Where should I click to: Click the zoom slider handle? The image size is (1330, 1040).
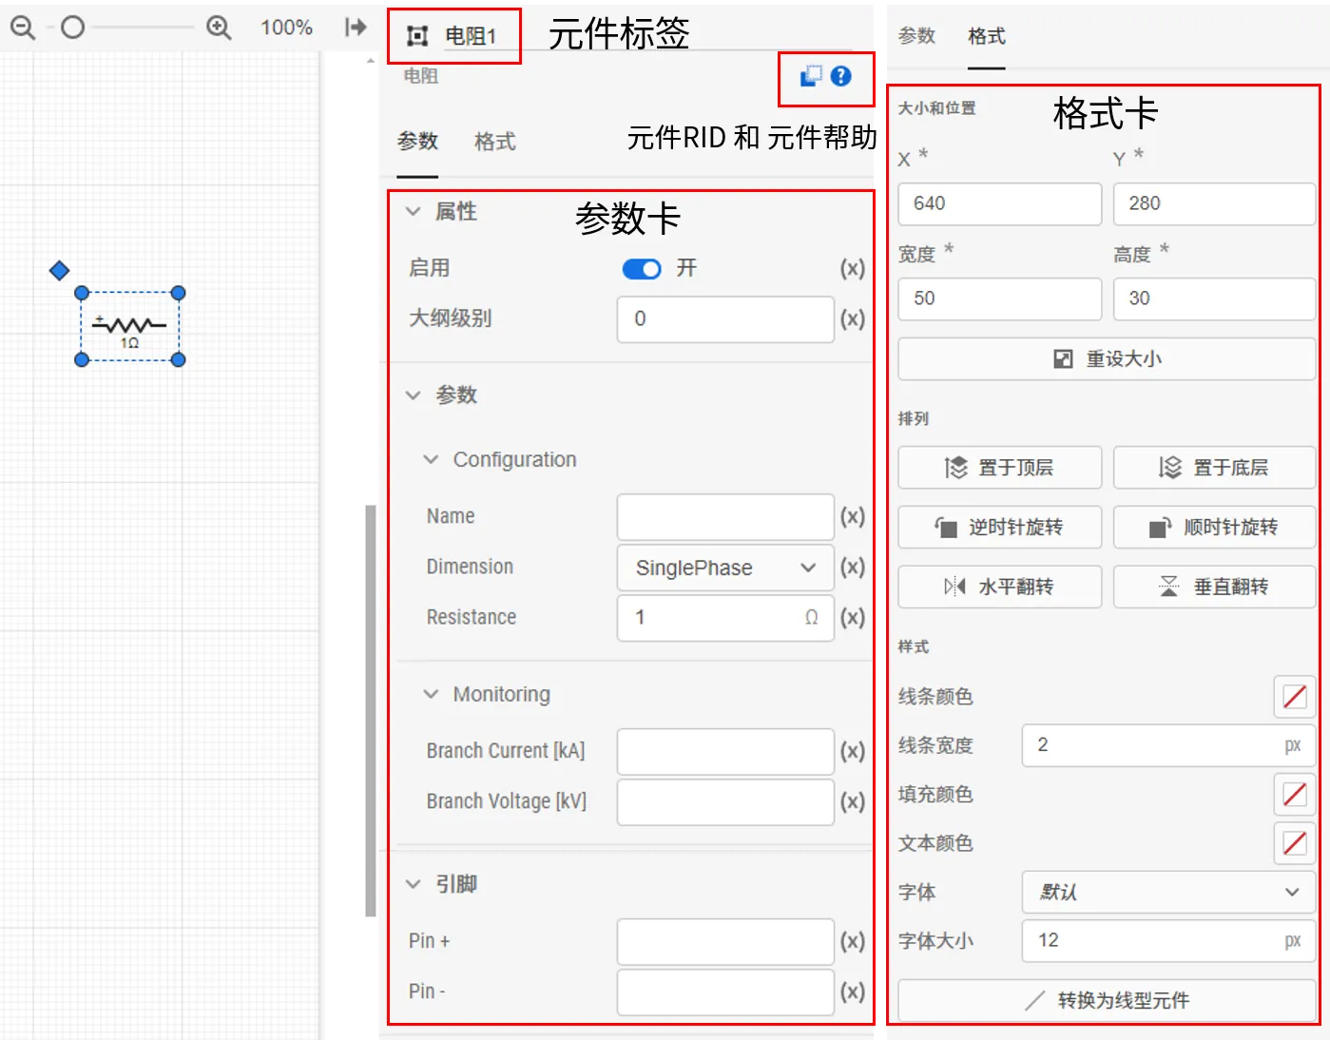tap(73, 28)
